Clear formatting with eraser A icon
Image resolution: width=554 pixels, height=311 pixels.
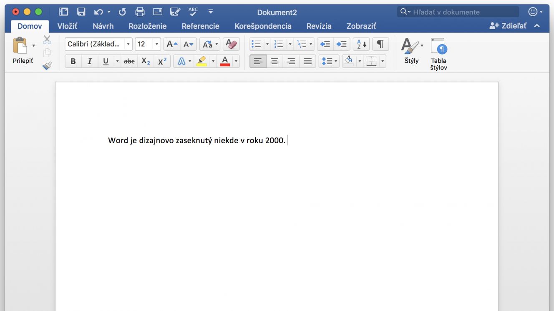point(231,44)
